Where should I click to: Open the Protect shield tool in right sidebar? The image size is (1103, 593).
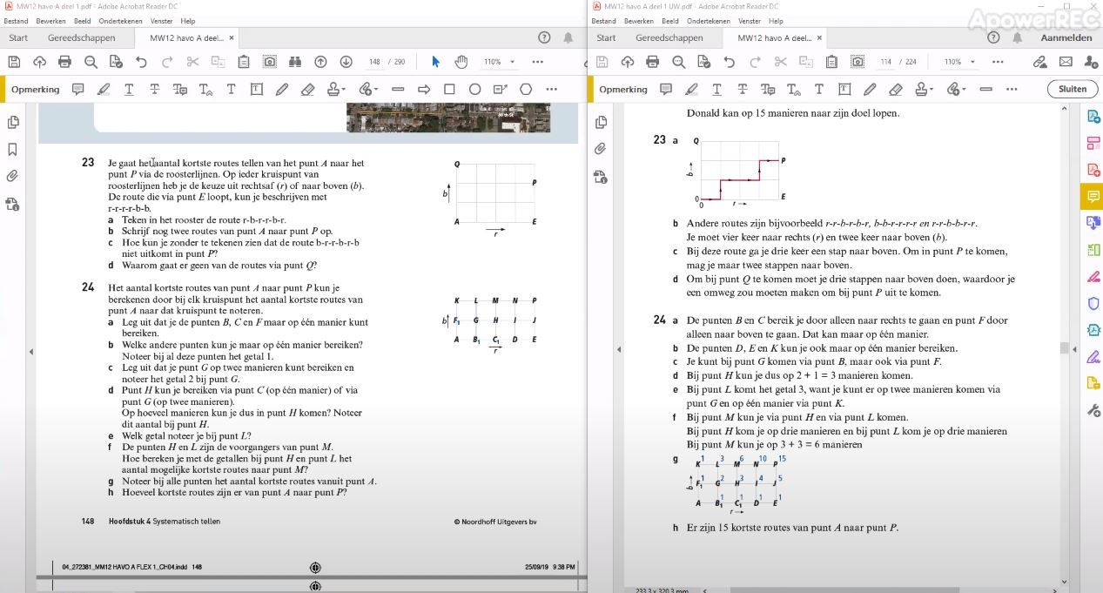pos(1093,303)
